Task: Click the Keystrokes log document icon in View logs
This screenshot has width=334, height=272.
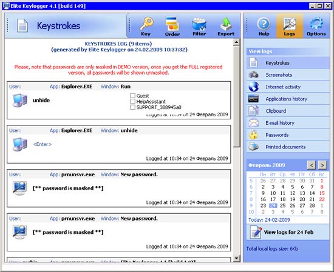Action: pyautogui.click(x=253, y=62)
